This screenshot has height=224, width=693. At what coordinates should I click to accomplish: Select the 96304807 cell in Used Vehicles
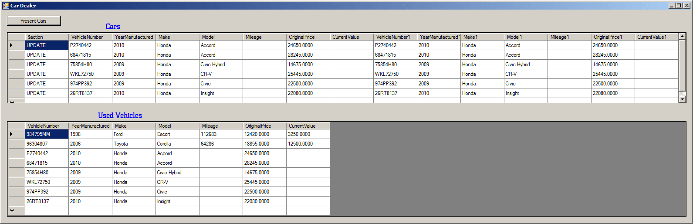click(x=47, y=144)
